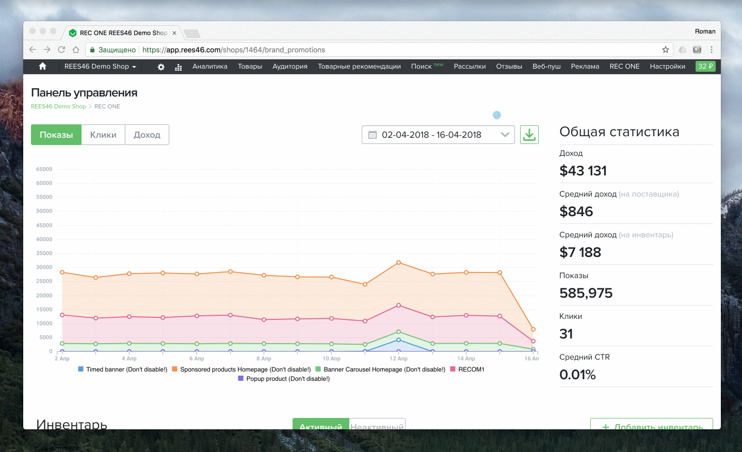Toggle Sponsored products Homepage legend entry
Screen dimensions: 742x452
(x=241, y=369)
